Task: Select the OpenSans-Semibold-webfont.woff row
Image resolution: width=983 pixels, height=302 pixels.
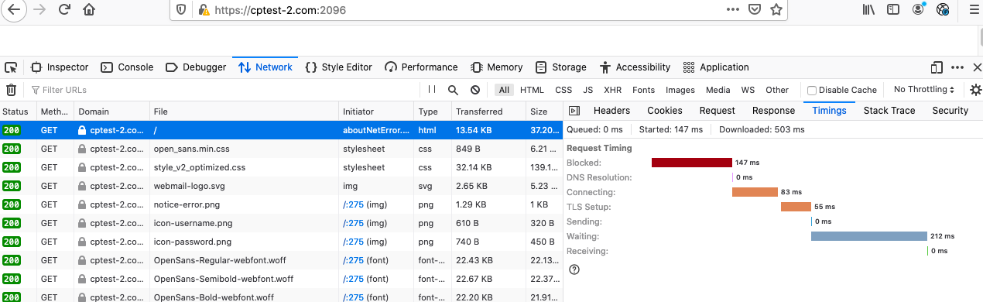Action: (x=281, y=279)
